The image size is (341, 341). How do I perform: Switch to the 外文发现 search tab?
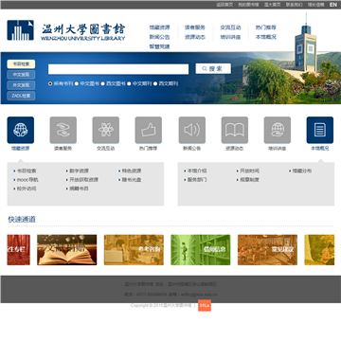pos(21,85)
